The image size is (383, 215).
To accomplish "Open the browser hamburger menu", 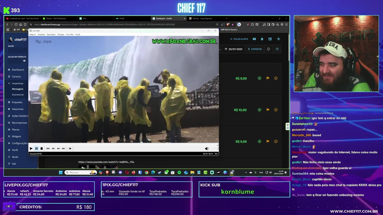I will coord(286,24).
